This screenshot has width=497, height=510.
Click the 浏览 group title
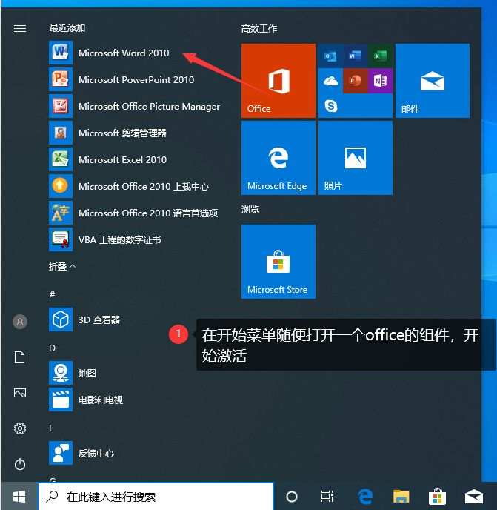pyautogui.click(x=250, y=210)
